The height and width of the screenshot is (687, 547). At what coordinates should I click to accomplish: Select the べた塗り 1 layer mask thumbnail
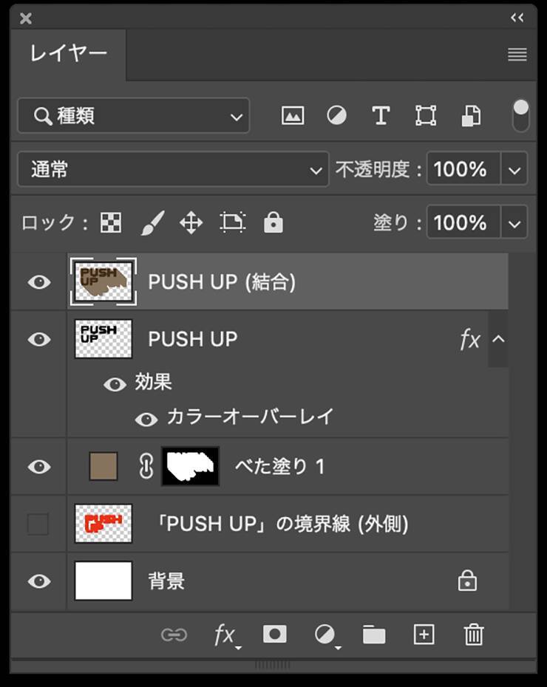click(190, 467)
